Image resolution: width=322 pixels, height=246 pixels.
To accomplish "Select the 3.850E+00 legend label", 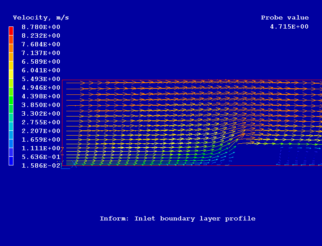I will click(x=41, y=105).
